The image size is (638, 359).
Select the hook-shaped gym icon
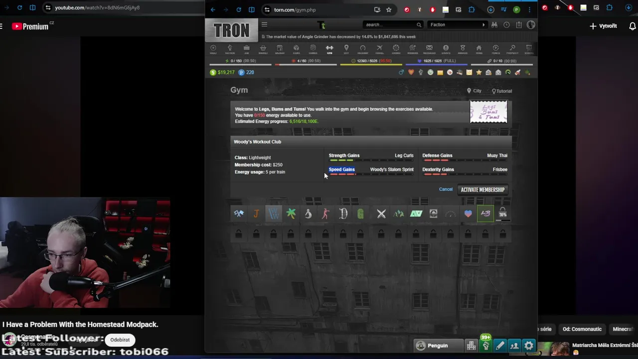[x=308, y=214]
